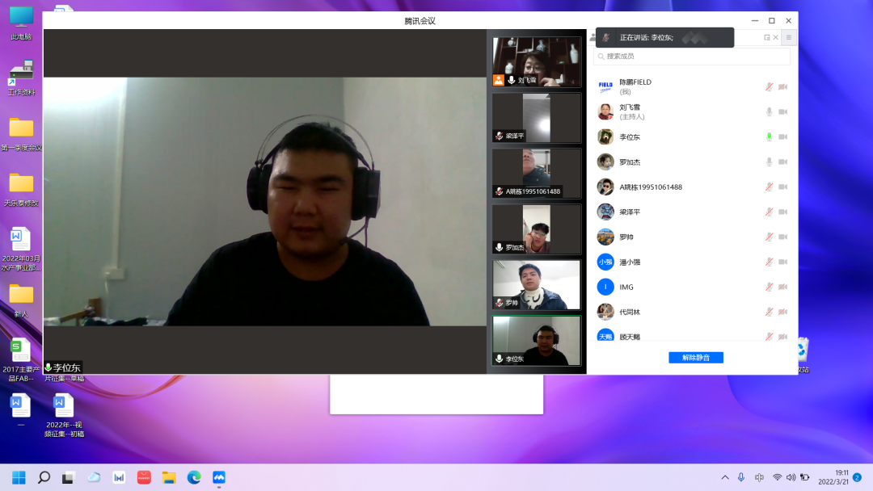
Task: Click 罗帅's avatar in the member list
Action: [x=605, y=237]
